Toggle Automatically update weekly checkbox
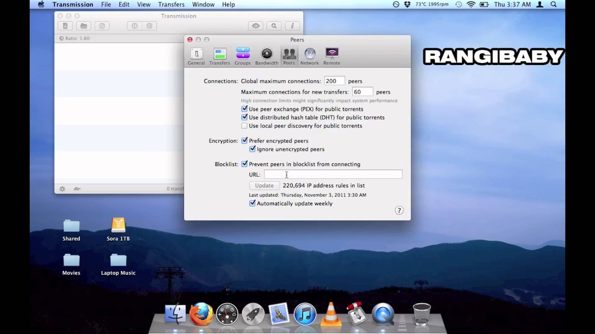This screenshot has width=595, height=334. [252, 203]
